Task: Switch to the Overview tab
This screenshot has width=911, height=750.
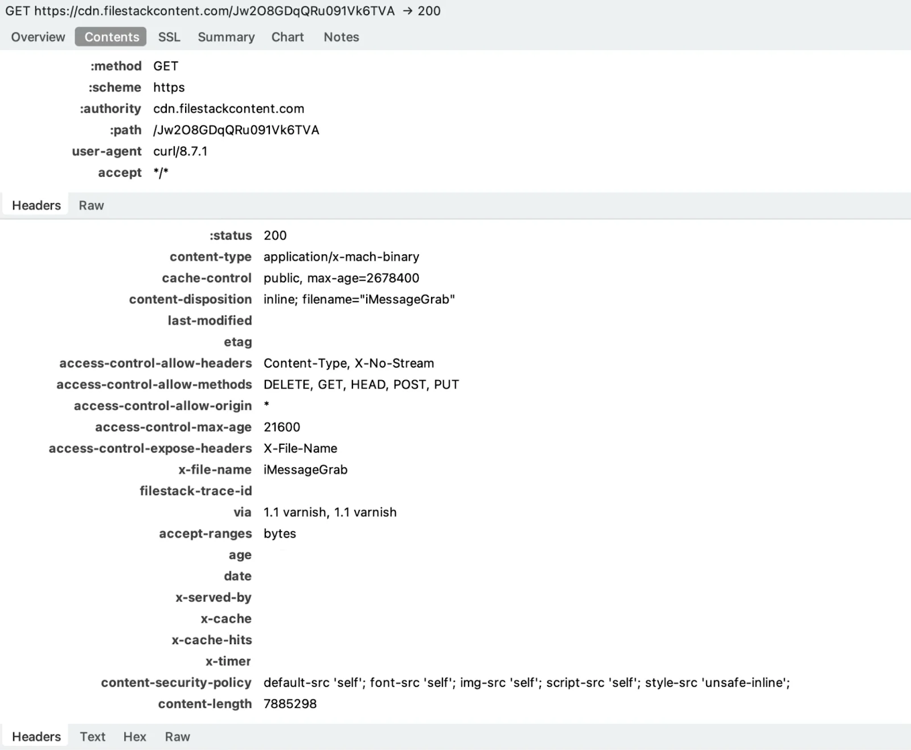Action: [x=38, y=37]
